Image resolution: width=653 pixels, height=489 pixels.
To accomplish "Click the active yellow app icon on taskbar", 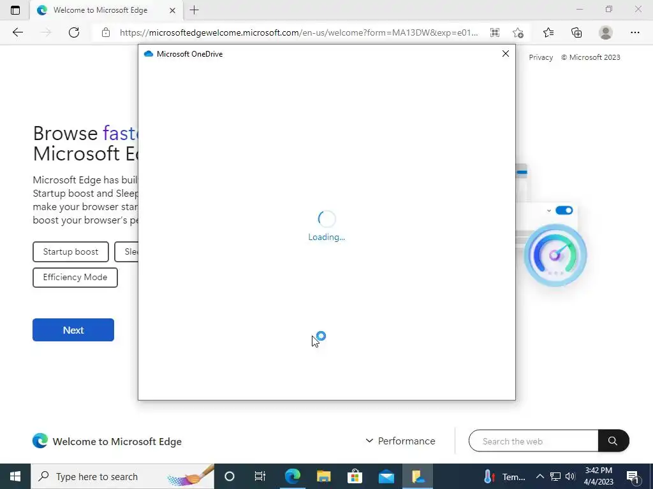I will click(418, 476).
